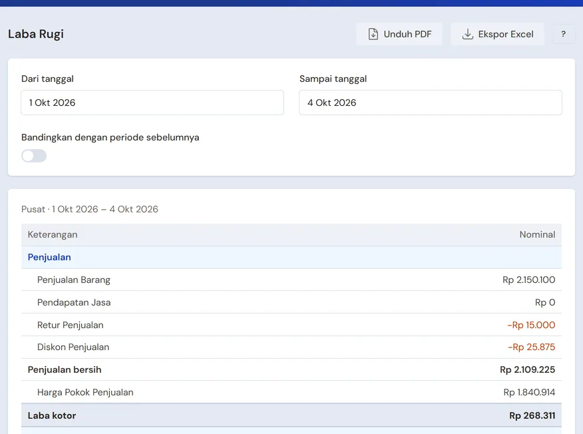Click the Rp 2.109.225 net sales amount
Viewport: 583px width, 434px height.
click(x=528, y=369)
